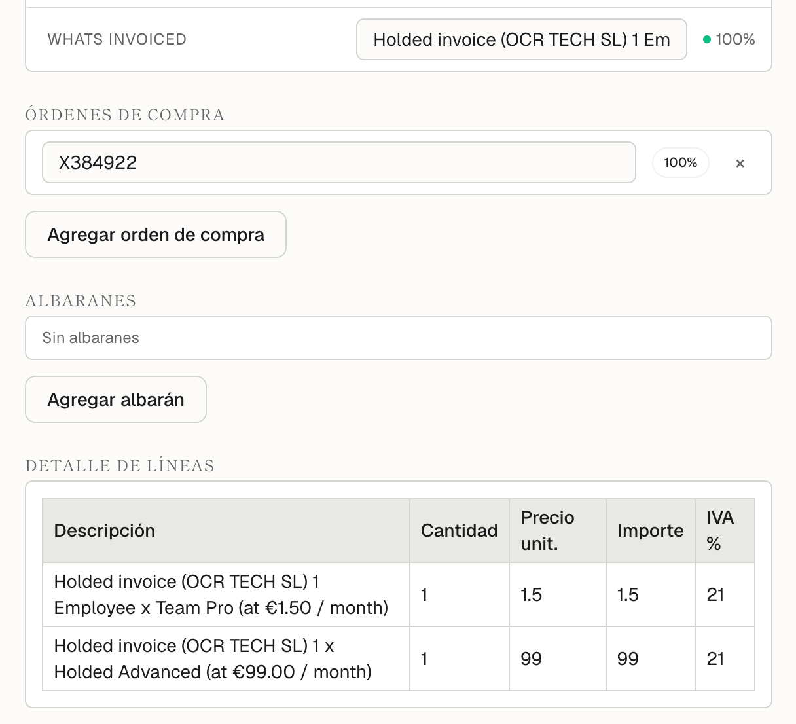Remove purchase order X384922 with the × icon

coord(740,164)
